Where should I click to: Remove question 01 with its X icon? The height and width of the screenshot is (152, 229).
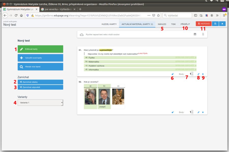click(203, 74)
